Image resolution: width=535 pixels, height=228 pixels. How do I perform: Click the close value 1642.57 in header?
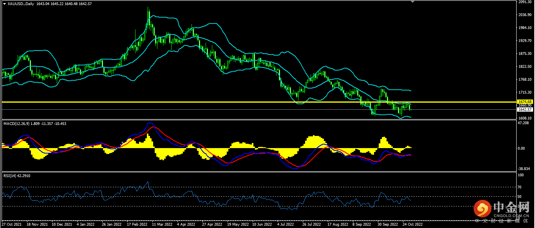[86, 4]
